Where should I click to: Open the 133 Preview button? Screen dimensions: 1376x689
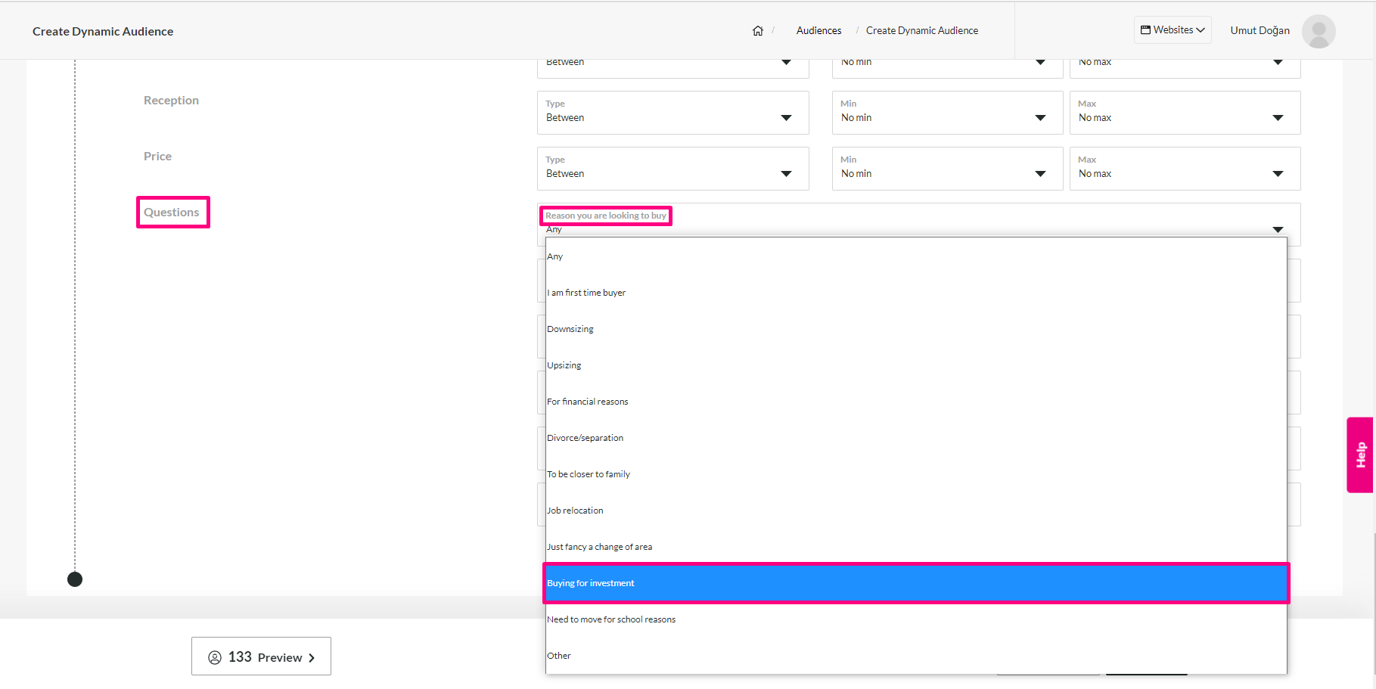coord(261,656)
